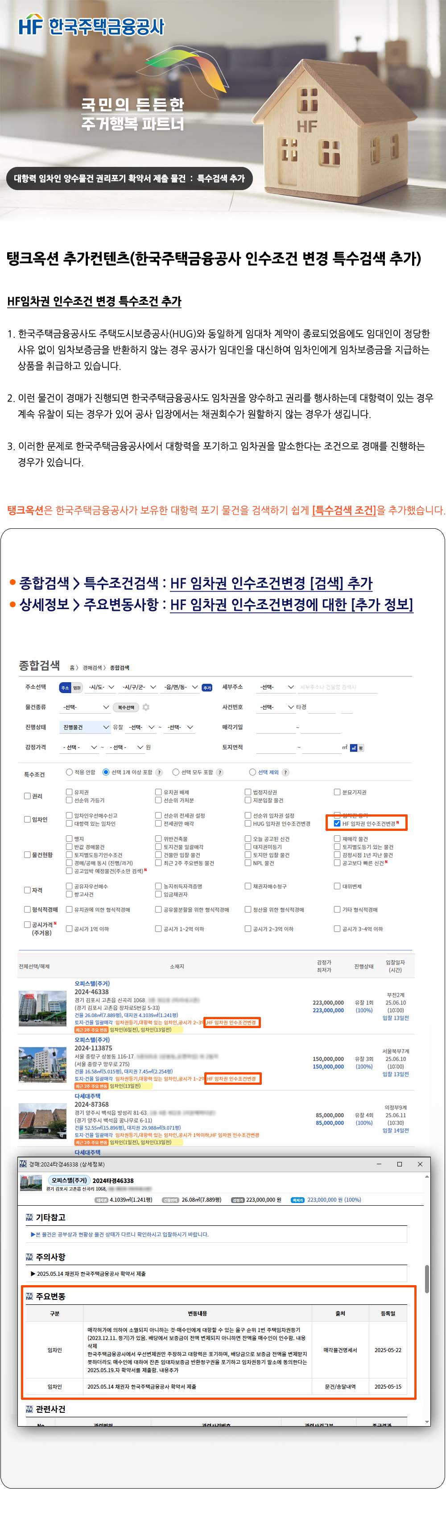The height and width of the screenshot is (1527, 446).
Task: Open the -시/구/군- dropdown
Action: tap(139, 687)
